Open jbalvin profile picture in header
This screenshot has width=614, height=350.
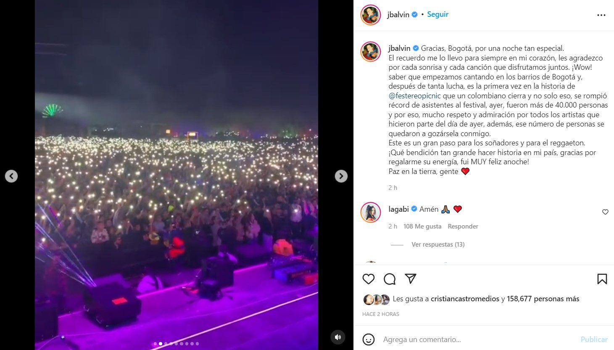pos(371,15)
